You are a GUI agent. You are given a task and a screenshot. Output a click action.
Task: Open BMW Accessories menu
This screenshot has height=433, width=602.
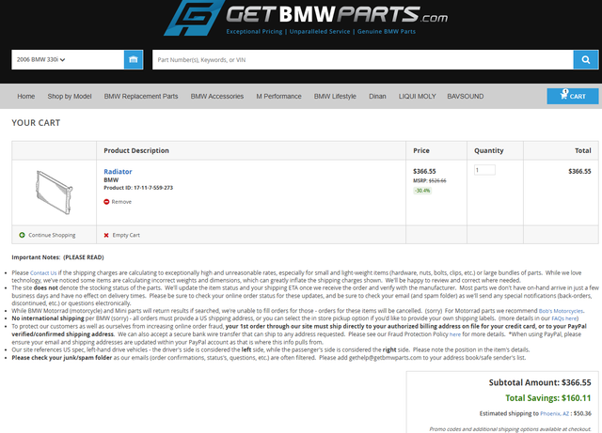pyautogui.click(x=217, y=96)
